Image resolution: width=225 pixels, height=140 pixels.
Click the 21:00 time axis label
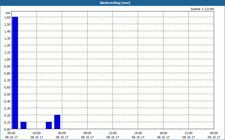(x=188, y=133)
